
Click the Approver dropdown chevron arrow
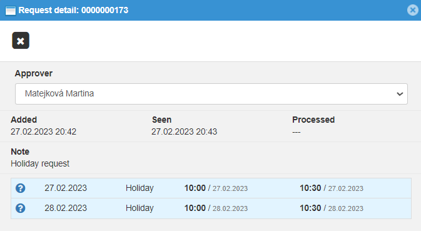click(400, 94)
